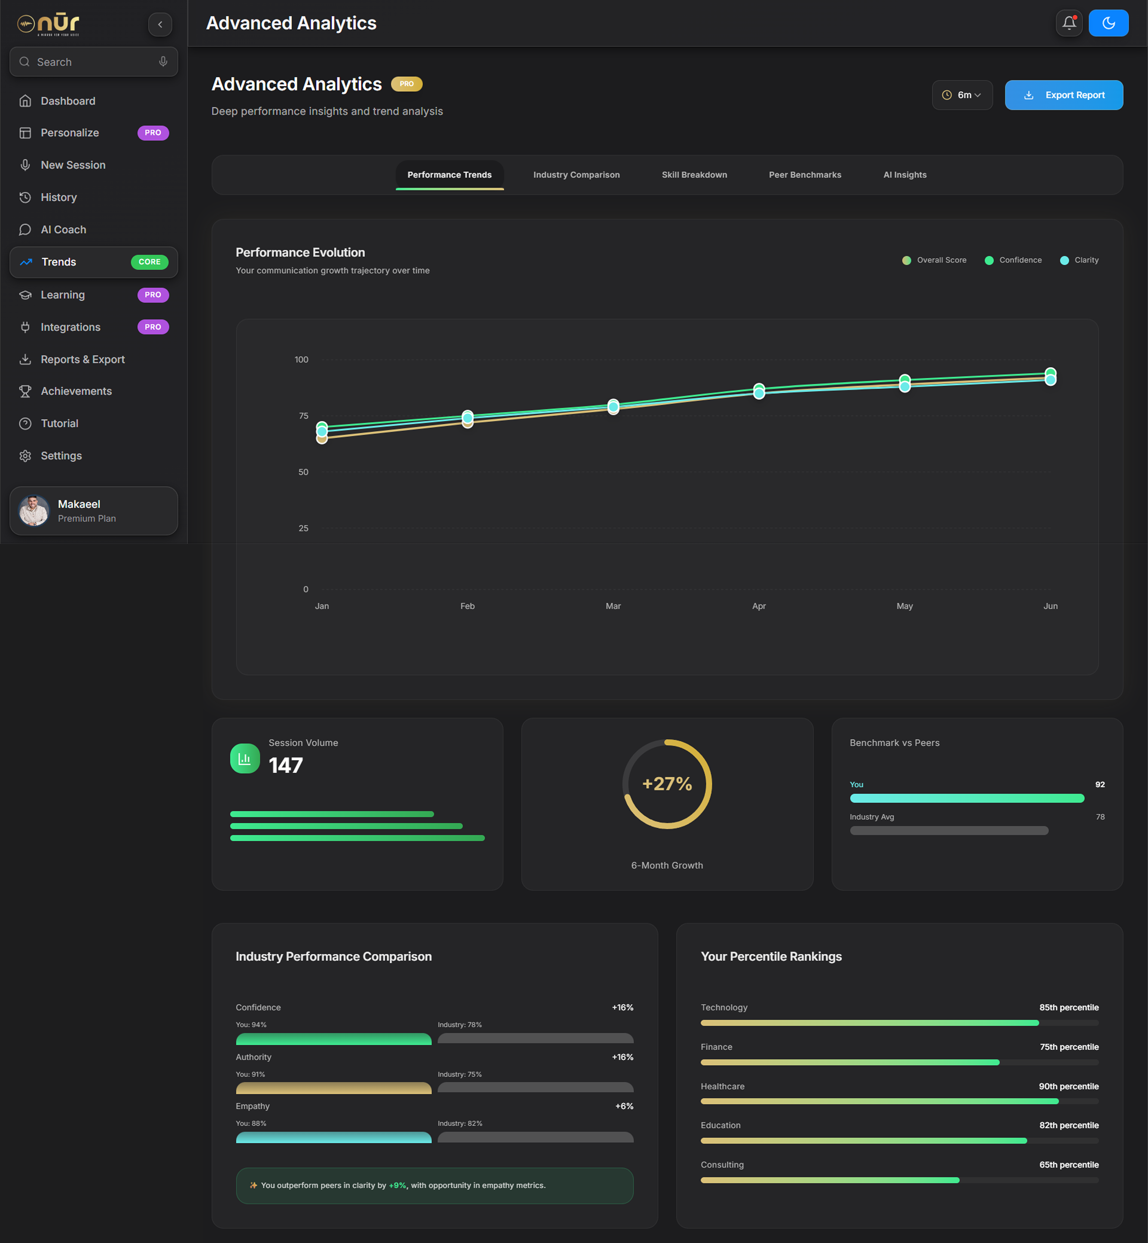This screenshot has height=1243, width=1148.
Task: Click the Reports & Export link
Action: click(82, 359)
